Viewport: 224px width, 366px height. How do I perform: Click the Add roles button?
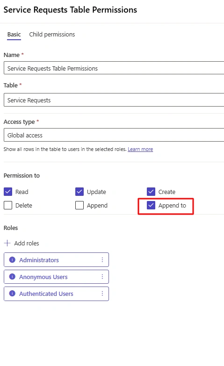22,243
